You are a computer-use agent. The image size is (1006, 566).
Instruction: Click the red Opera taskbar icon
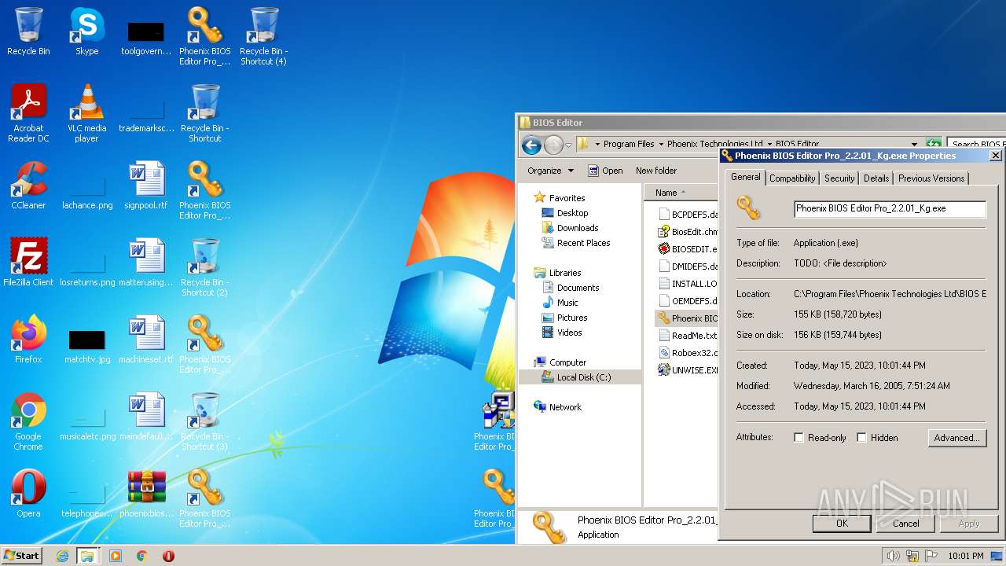pyautogui.click(x=168, y=556)
